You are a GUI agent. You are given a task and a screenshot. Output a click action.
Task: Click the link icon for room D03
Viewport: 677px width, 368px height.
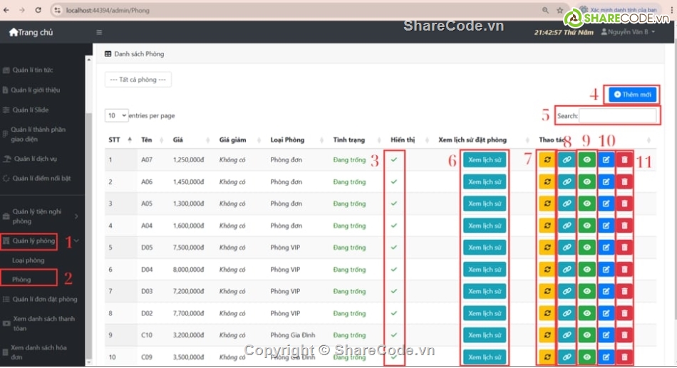(567, 291)
